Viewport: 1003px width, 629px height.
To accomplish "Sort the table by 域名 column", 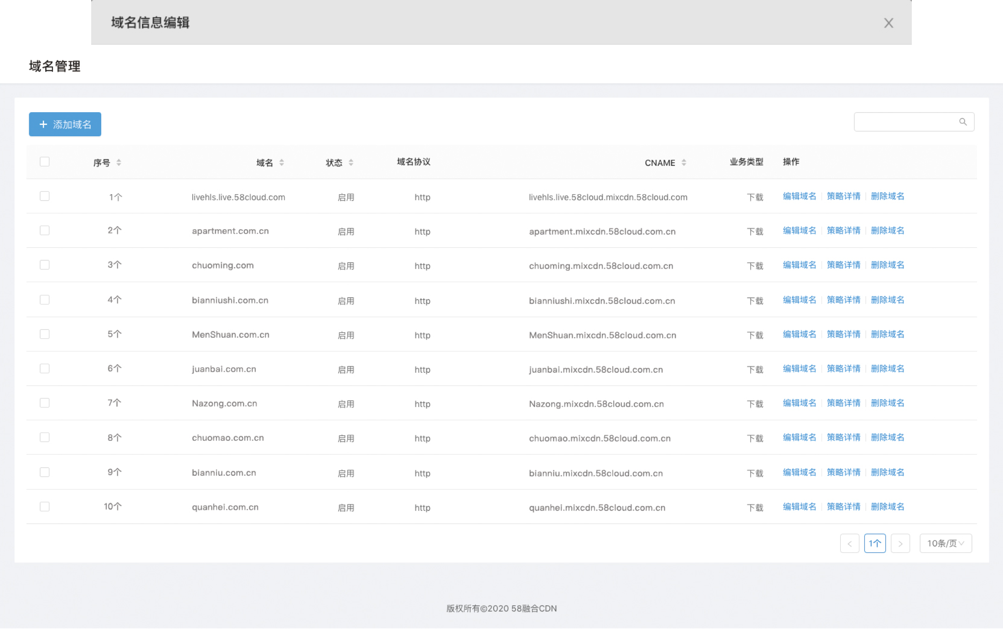I will coord(281,162).
